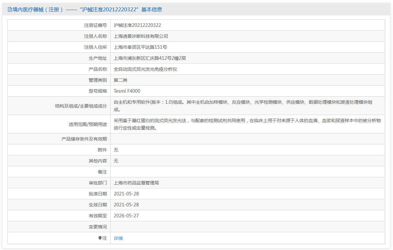The height and width of the screenshot is (250, 393).
Task: Click the 产品储存条件及有效期 label
Action: pyautogui.click(x=84, y=139)
